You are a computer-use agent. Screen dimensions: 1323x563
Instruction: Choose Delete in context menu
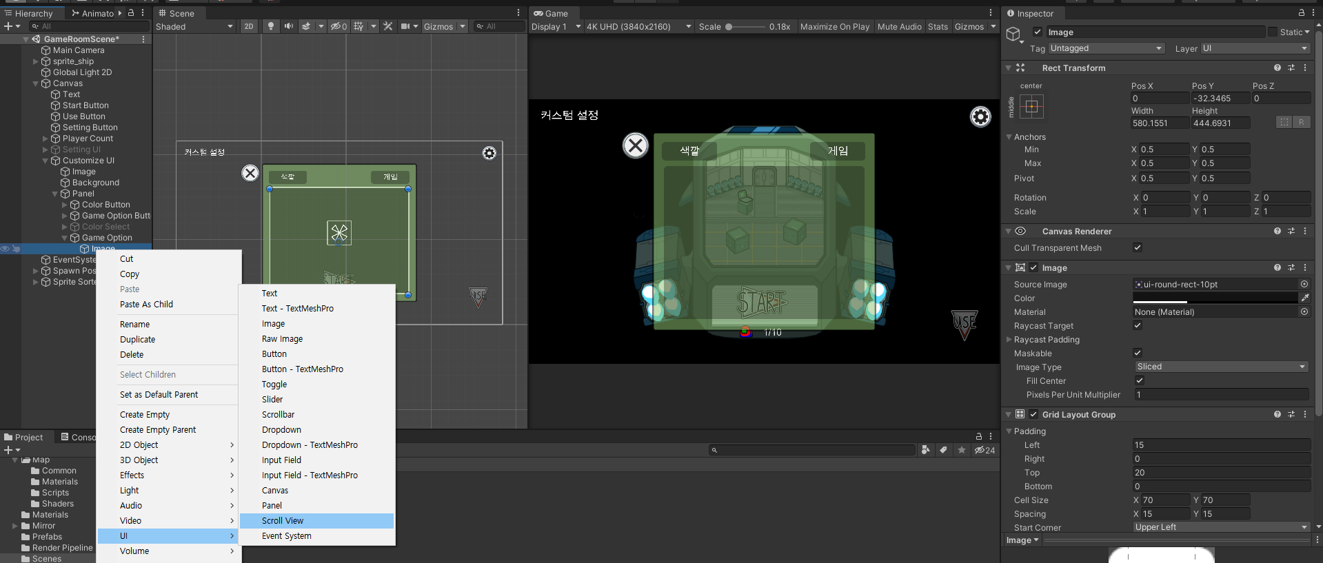(168, 355)
